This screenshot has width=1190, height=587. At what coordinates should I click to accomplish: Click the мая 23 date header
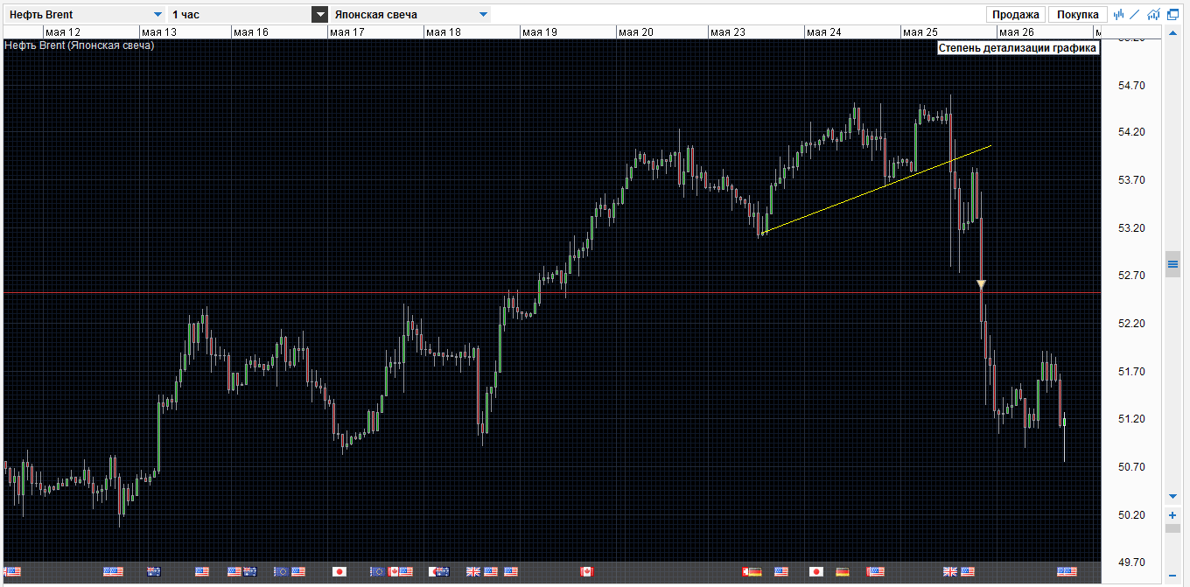tap(727, 31)
